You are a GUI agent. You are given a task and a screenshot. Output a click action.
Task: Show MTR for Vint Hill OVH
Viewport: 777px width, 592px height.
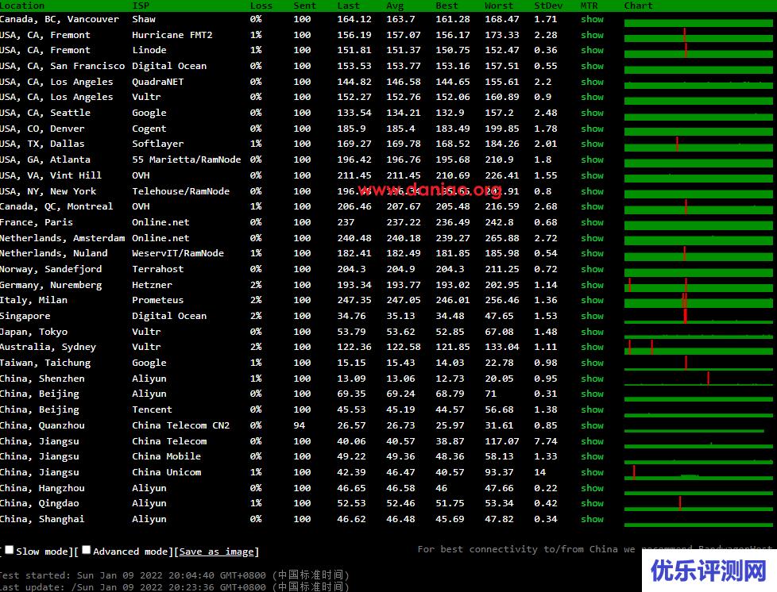(x=592, y=175)
